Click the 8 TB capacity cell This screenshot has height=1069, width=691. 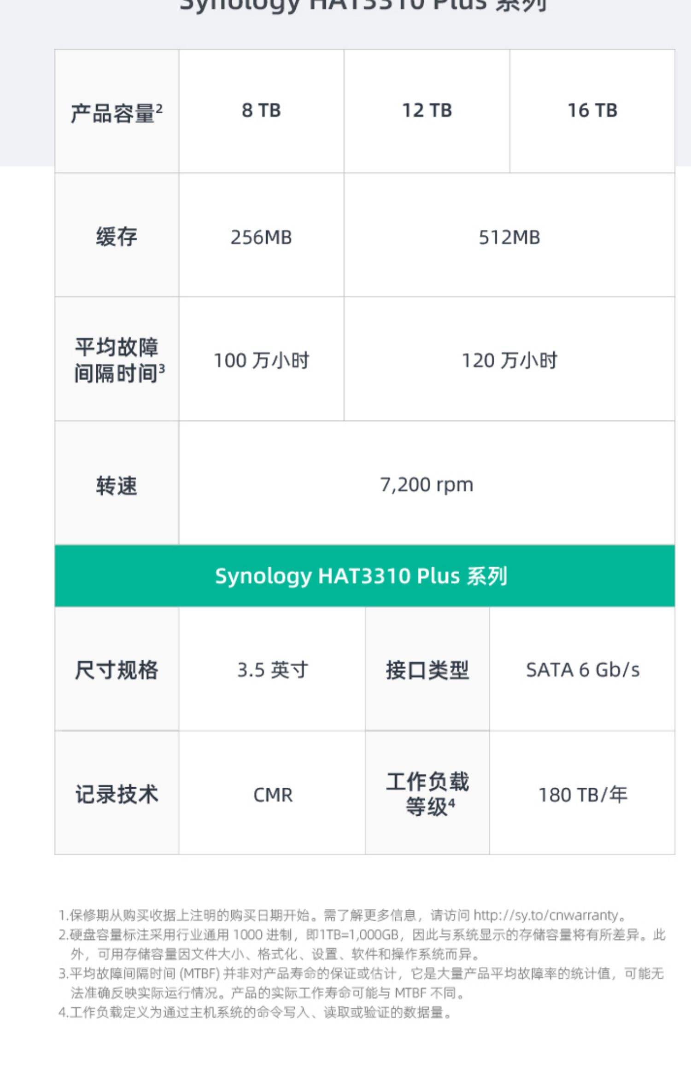click(261, 111)
